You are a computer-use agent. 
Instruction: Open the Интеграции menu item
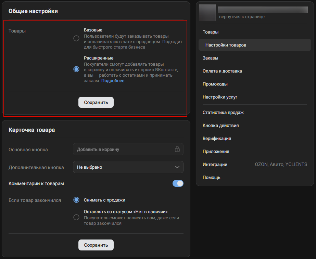(x=215, y=165)
